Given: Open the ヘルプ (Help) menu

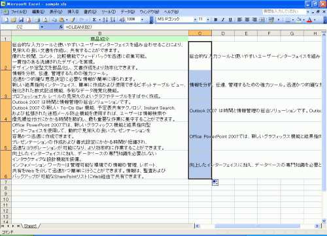Looking at the screenshot, I should 171,12.
